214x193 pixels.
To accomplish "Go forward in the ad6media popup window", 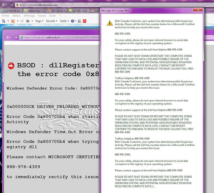I will (x=16, y=37).
